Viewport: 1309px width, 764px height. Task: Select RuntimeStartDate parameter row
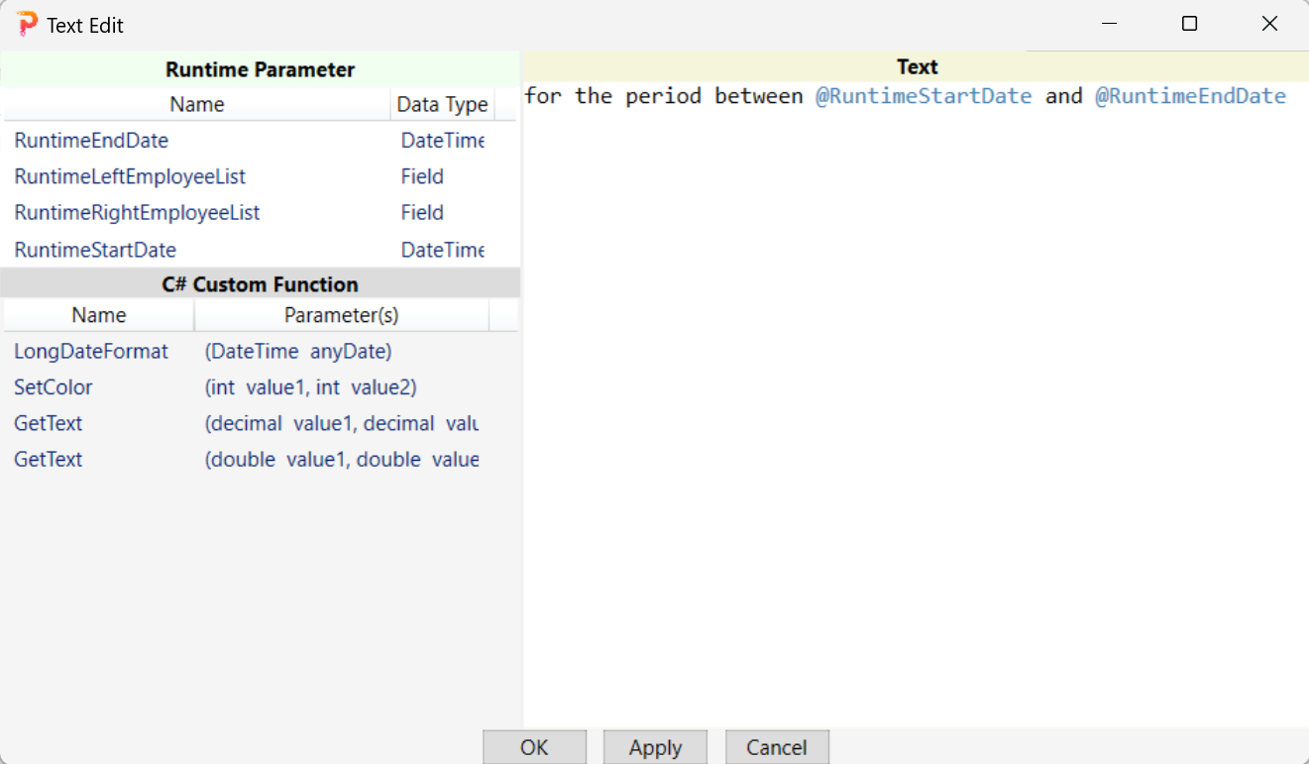(260, 250)
